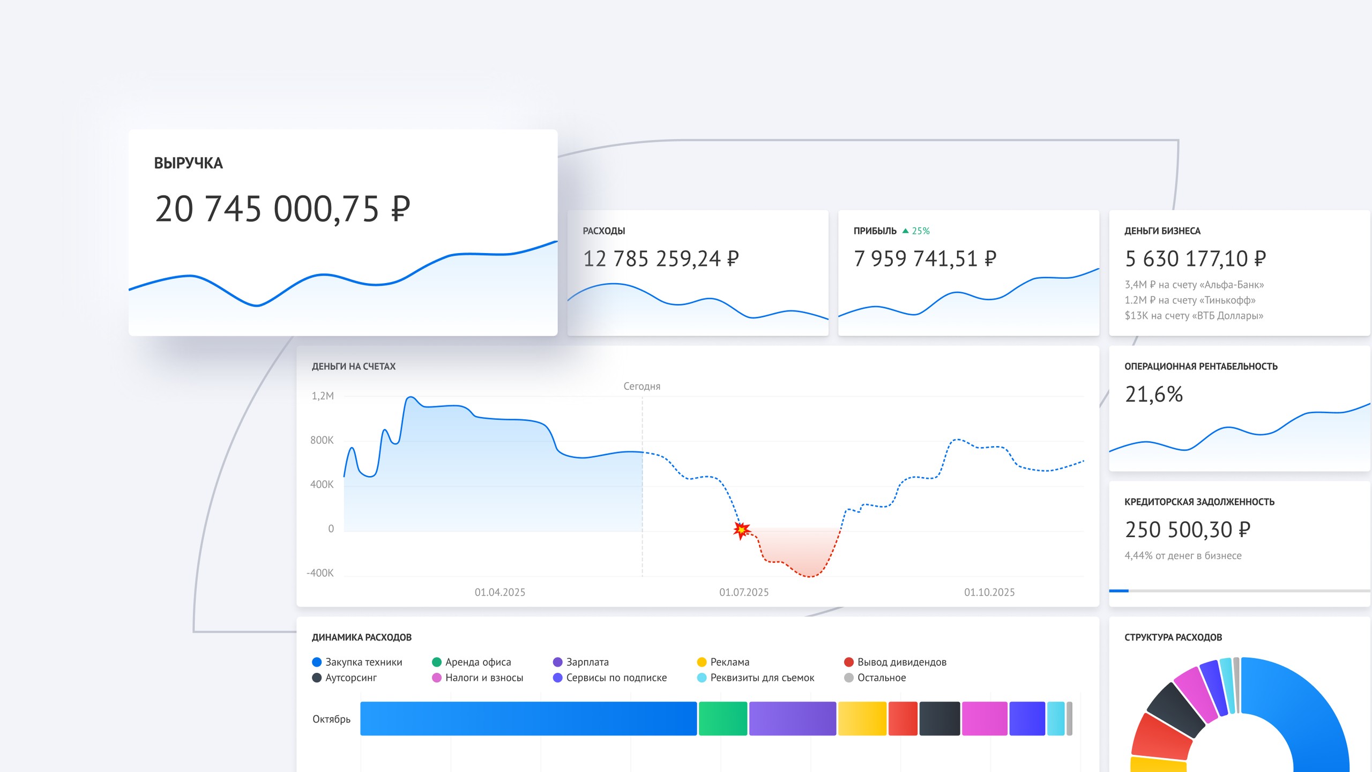Select the Аренда офиса legend label
The image size is (1372, 772).
pyautogui.click(x=478, y=663)
